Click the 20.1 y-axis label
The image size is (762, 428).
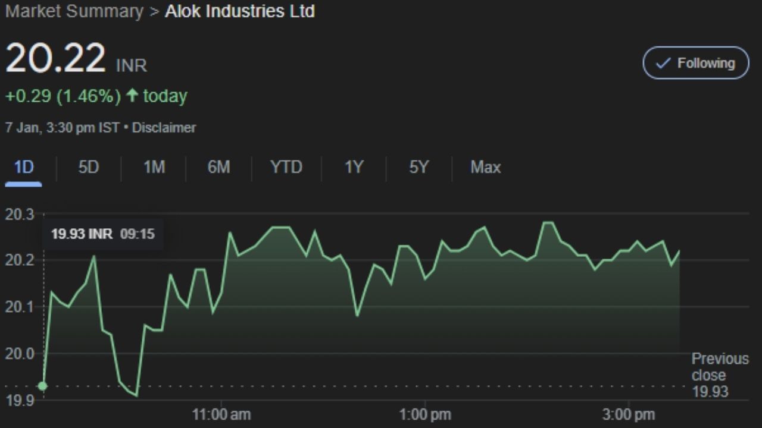click(20, 307)
